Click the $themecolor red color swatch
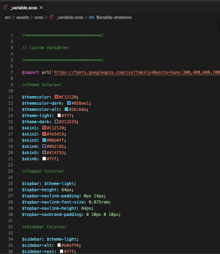Viewport: 220px width, 254px height. pyautogui.click(x=57, y=97)
